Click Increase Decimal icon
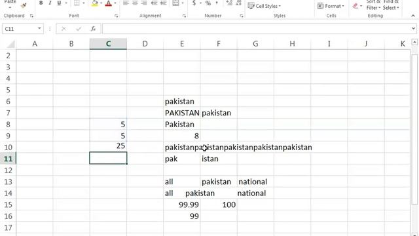 click(229, 3)
